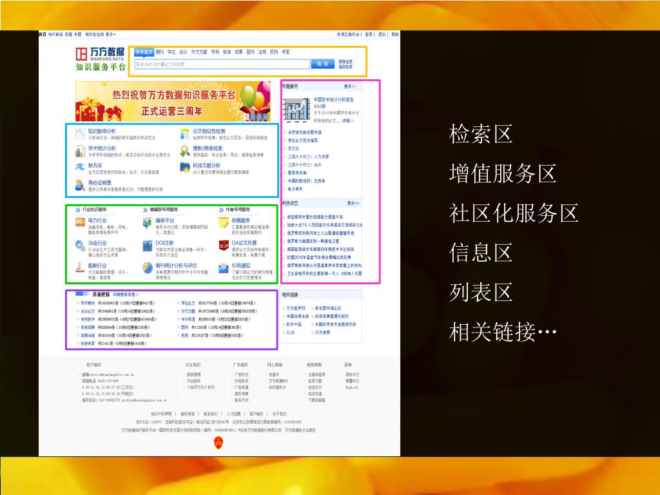Click 学术期刊 in the resource update list

[x=88, y=303]
